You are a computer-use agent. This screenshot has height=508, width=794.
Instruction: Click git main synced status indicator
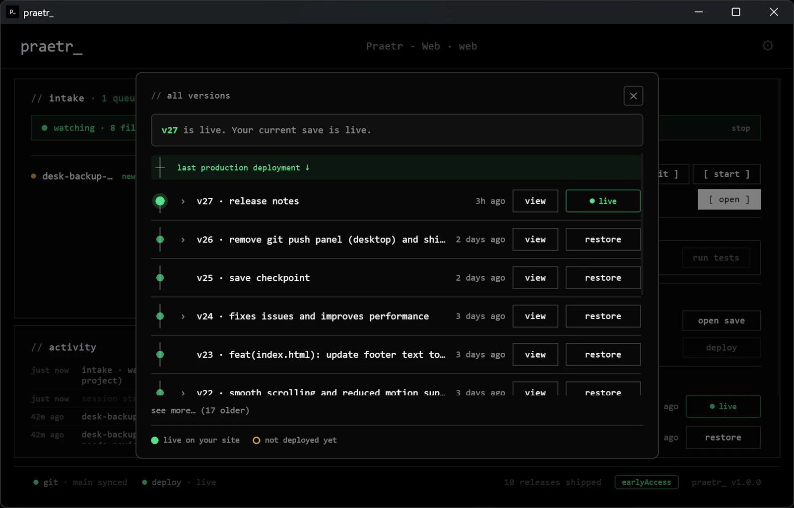tap(80, 482)
